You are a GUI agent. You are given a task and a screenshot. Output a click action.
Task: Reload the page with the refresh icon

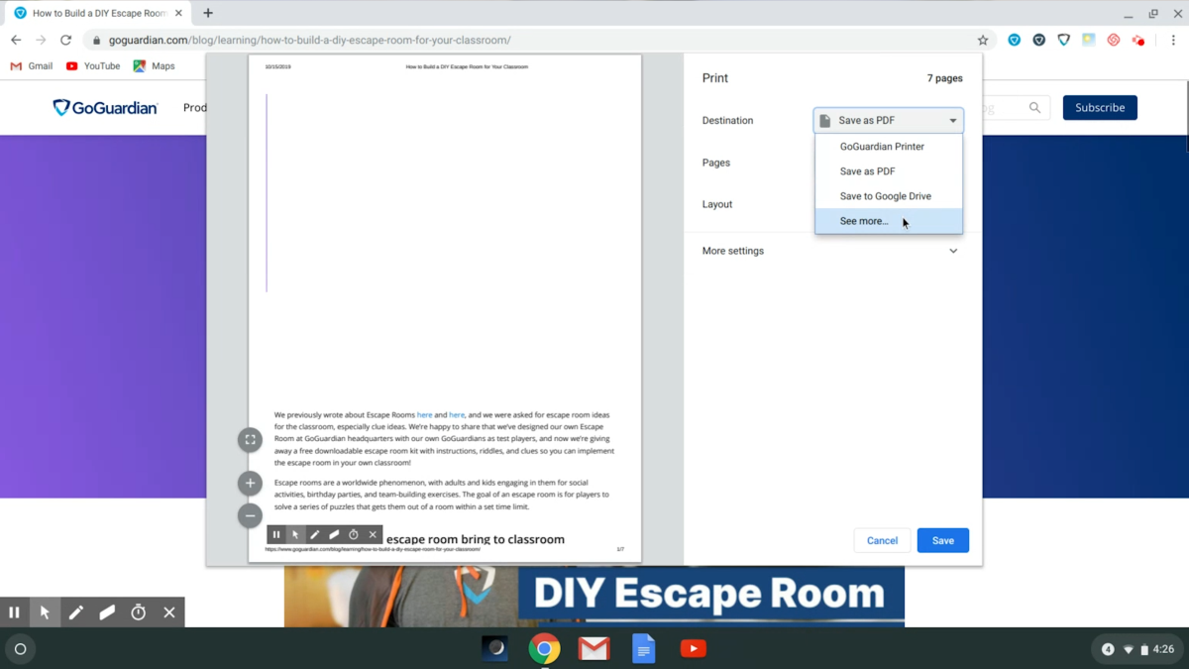(65, 41)
